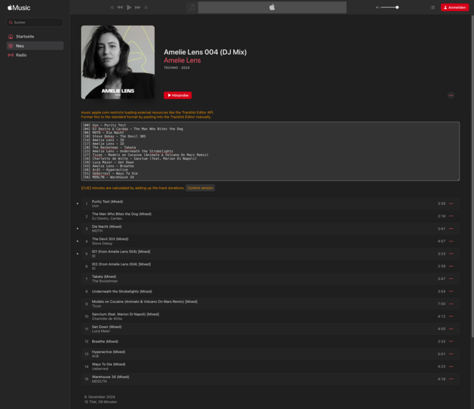Click the Apple Music logo
This screenshot has height=409, width=474.
[x=18, y=7]
